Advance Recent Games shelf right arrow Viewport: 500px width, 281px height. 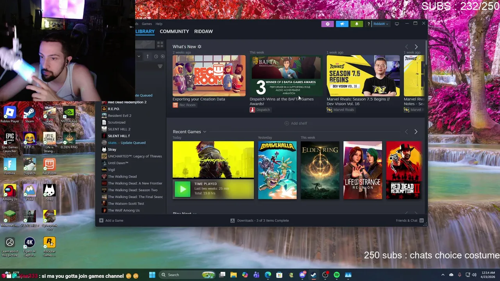point(416,132)
